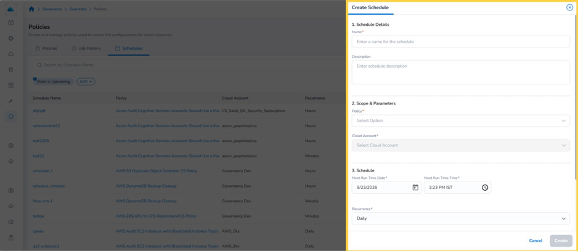This screenshot has height=251, width=578.
Task: Click the Cancel button
Action: 535,241
